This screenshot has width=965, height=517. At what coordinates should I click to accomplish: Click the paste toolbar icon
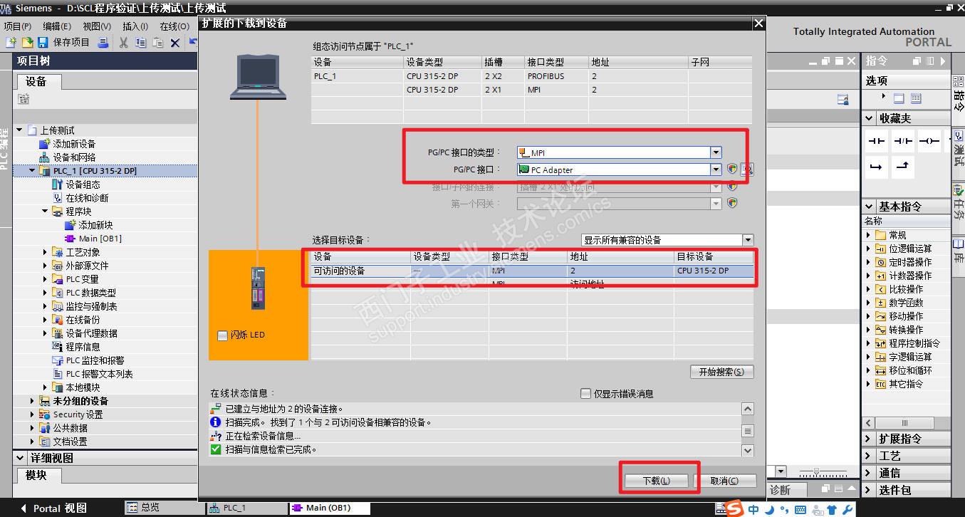pyautogui.click(x=157, y=43)
